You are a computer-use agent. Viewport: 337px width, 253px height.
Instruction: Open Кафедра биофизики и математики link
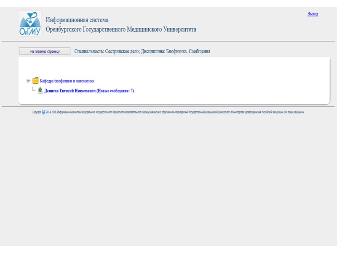67,81
